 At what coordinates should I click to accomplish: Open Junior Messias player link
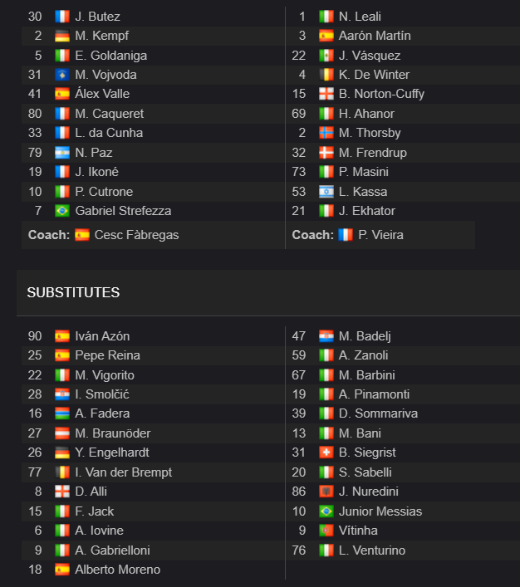pyautogui.click(x=380, y=511)
